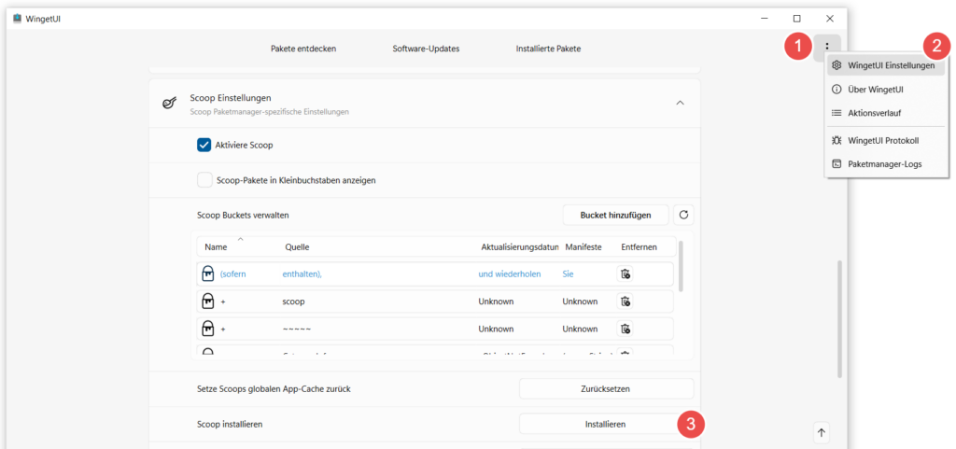This screenshot has height=449, width=956.
Task: Click 'Setze Scoops globalen App-Cache zurück' text
Action: click(274, 388)
